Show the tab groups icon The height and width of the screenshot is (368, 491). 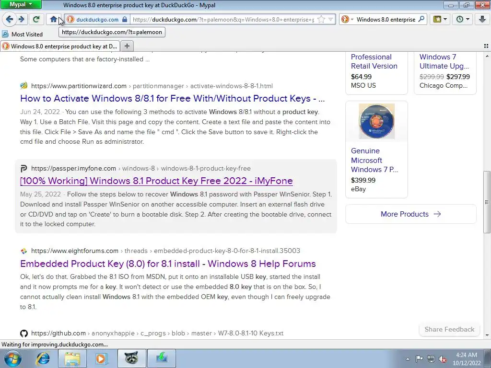[486, 46]
